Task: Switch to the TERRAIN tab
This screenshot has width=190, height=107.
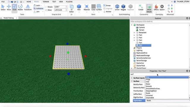Action: click(46, 2)
